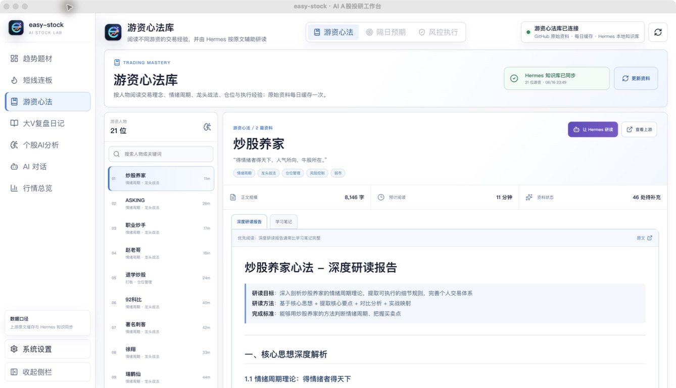The height and width of the screenshot is (388, 676).
Task: Click the 弱市 tag chip
Action: (338, 173)
